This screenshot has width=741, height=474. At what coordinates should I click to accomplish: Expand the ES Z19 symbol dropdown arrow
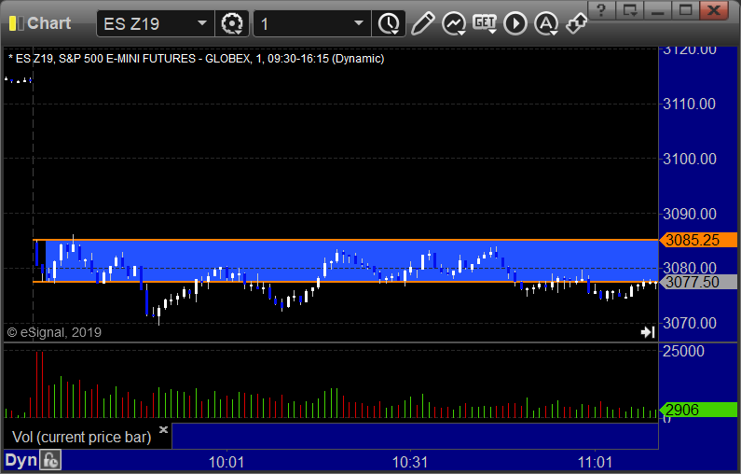(x=201, y=23)
